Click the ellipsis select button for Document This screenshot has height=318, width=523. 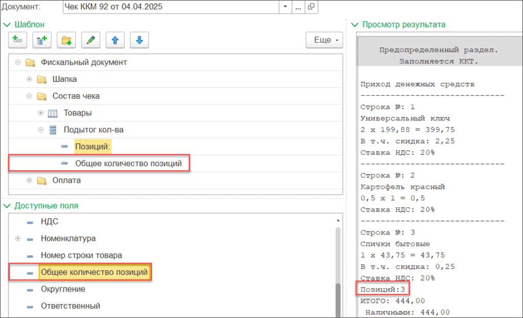(x=298, y=7)
